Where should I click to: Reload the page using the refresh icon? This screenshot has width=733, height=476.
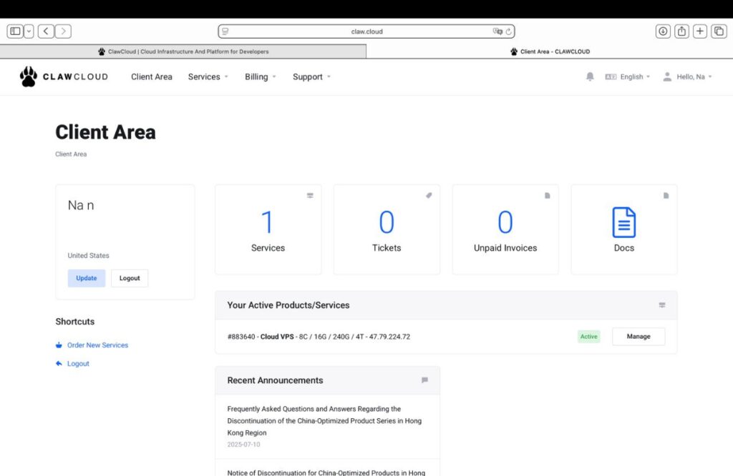tap(509, 31)
